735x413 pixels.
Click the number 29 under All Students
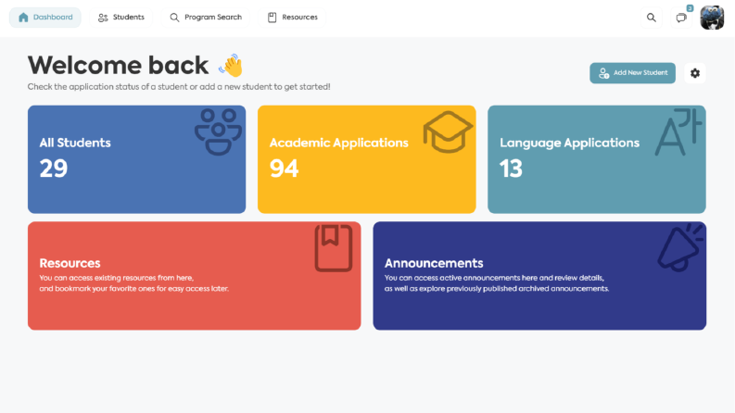click(54, 169)
